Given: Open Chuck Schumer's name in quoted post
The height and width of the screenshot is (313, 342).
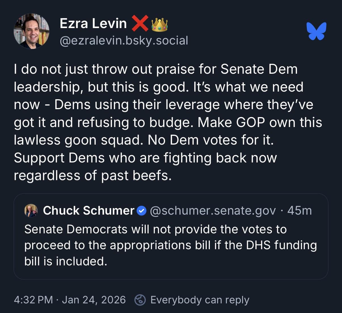Looking at the screenshot, I should [x=88, y=211].
